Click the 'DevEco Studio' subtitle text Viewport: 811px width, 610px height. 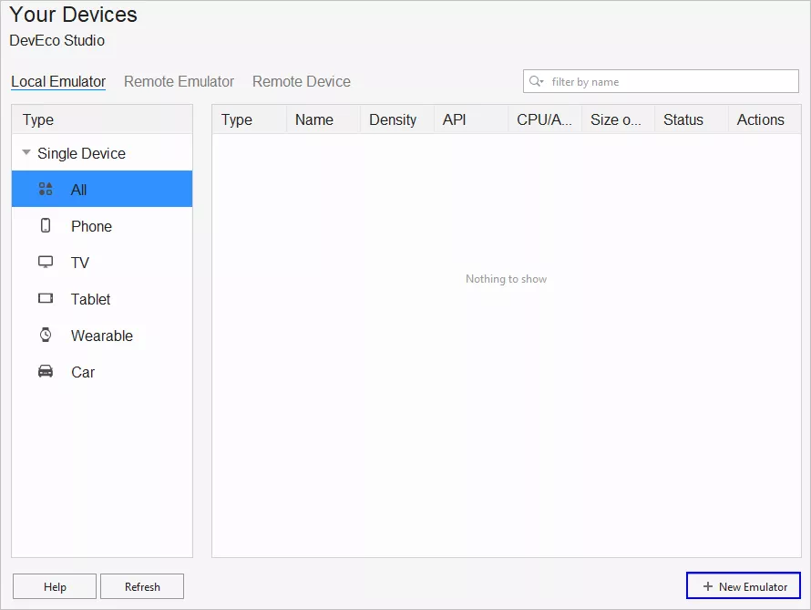coord(56,40)
